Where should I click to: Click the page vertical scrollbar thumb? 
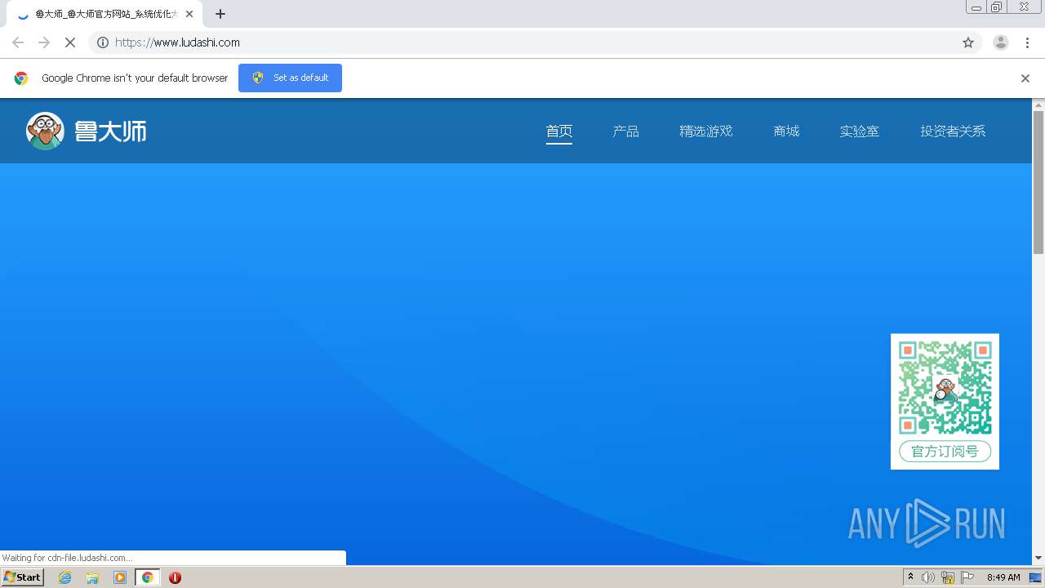pyautogui.click(x=1038, y=182)
